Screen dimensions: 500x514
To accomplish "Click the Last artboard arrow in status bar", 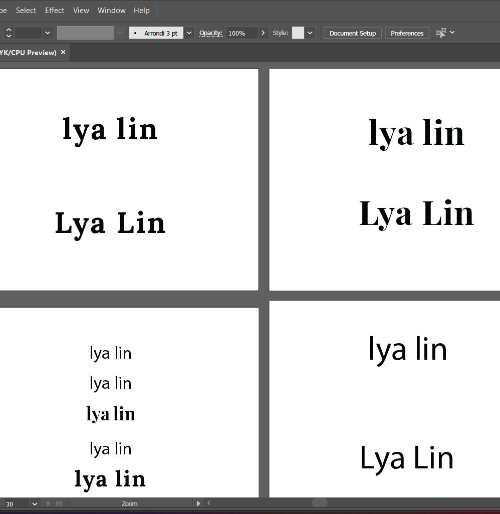I will tap(59, 503).
